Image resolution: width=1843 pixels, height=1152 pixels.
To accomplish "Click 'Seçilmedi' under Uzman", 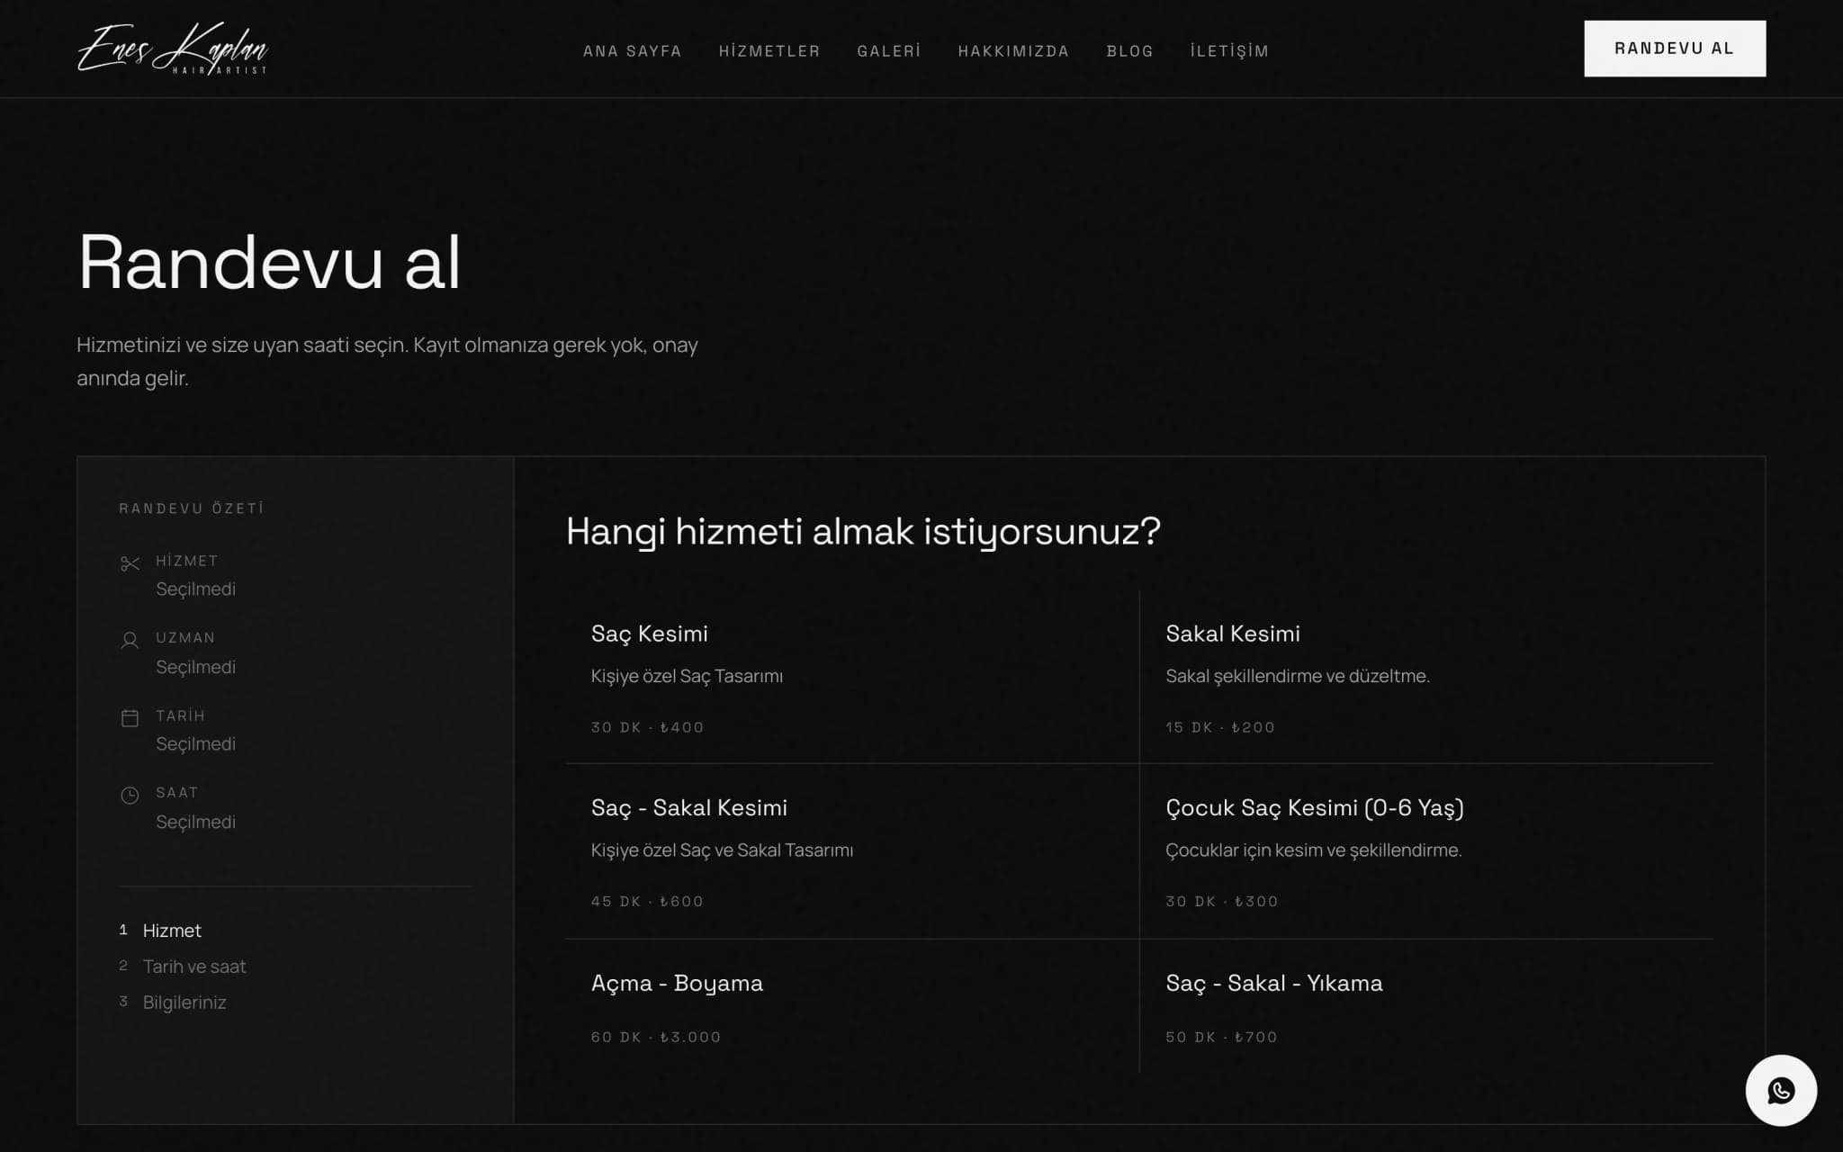I will [195, 667].
